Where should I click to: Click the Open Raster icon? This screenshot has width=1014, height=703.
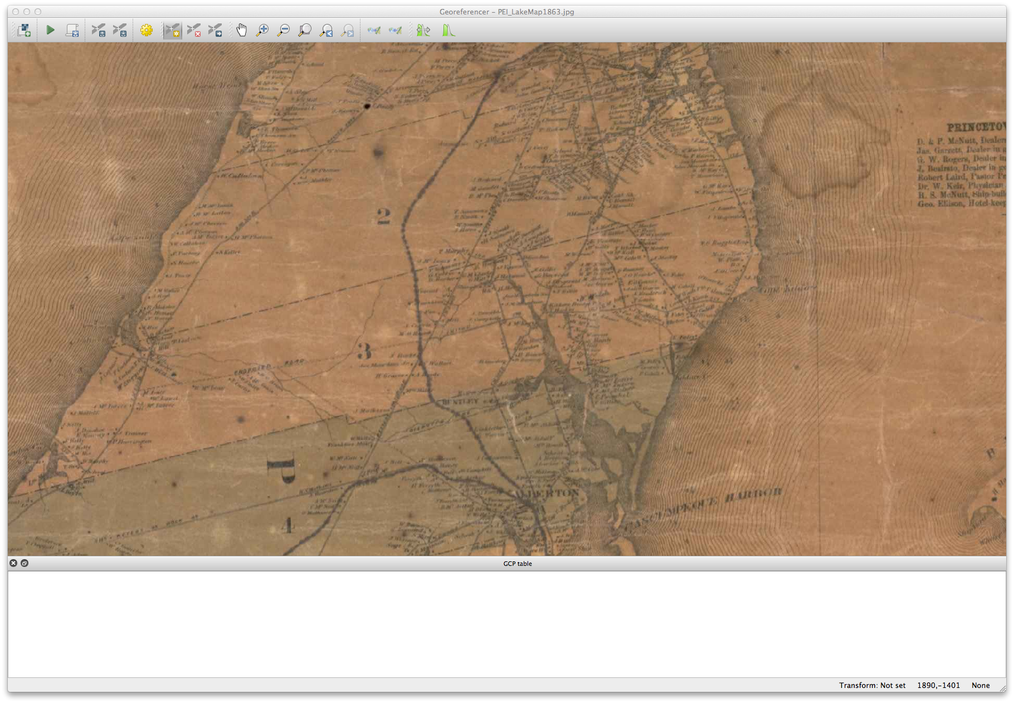pos(24,30)
